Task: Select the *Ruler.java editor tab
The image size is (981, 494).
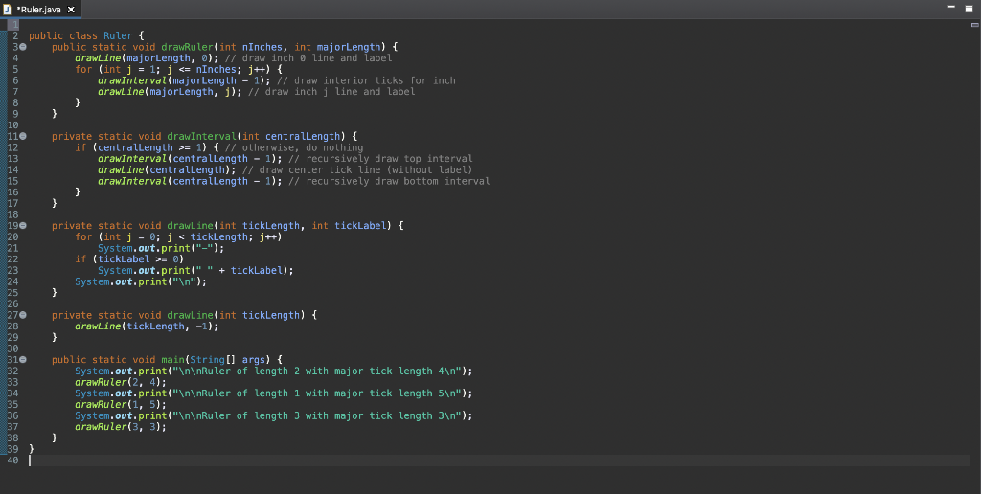Action: [x=40, y=10]
